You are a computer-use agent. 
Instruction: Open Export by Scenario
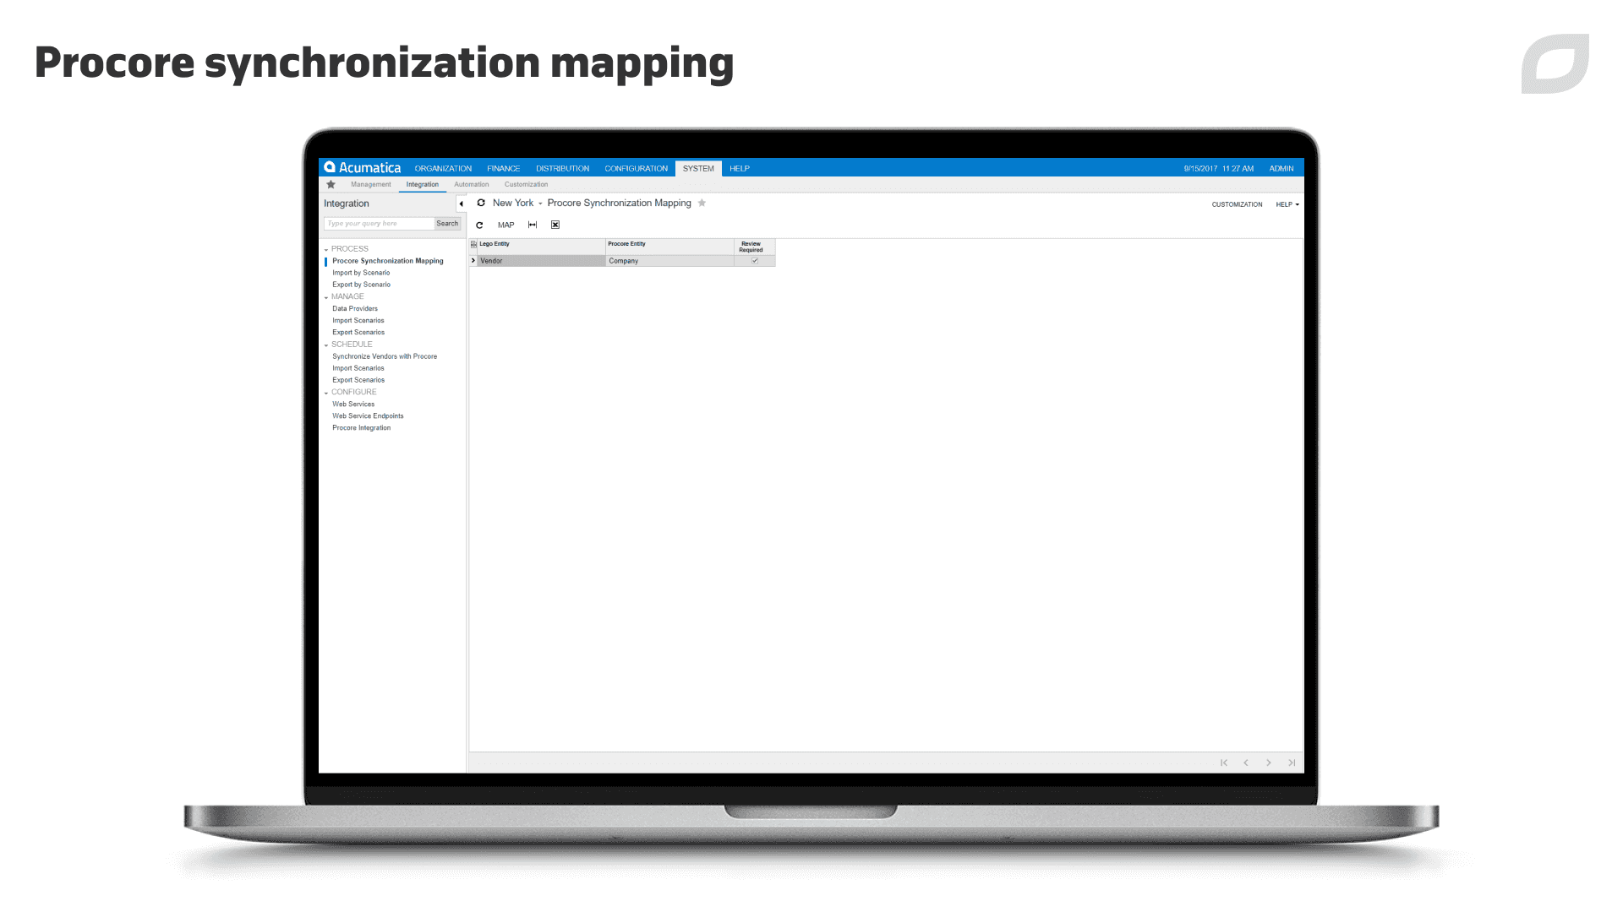(361, 285)
